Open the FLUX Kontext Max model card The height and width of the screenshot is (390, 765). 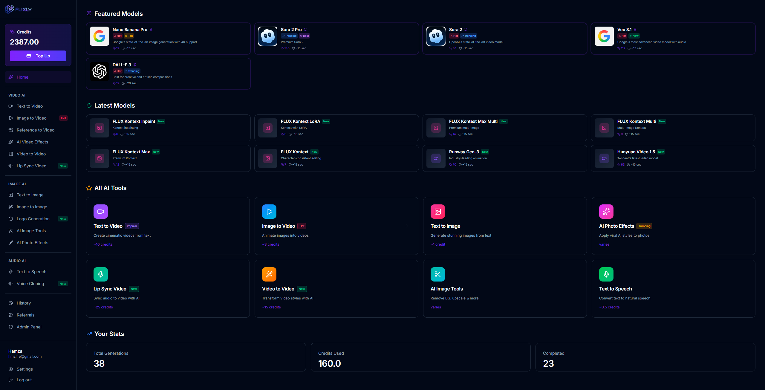(168, 158)
